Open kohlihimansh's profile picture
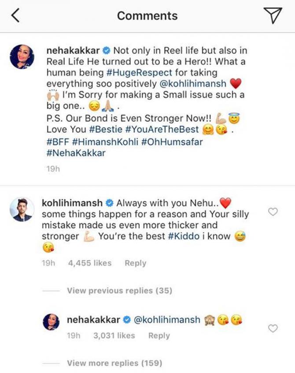The image size is (295, 373). [x=22, y=209]
